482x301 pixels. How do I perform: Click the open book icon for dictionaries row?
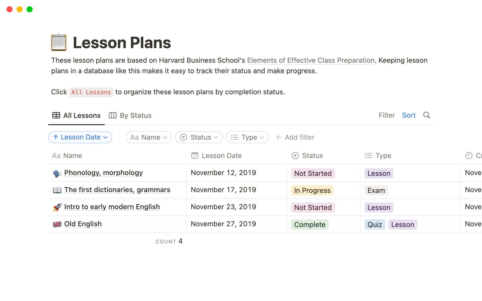(57, 190)
